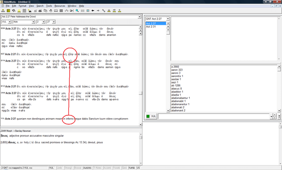
Task: Toggle Vowels in status bar
Action: (x=117, y=168)
